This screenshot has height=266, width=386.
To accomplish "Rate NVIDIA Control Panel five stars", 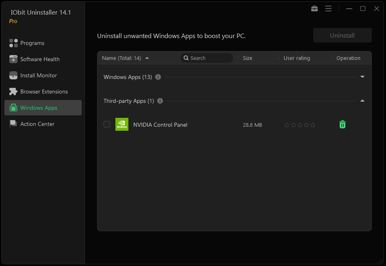I will point(313,125).
